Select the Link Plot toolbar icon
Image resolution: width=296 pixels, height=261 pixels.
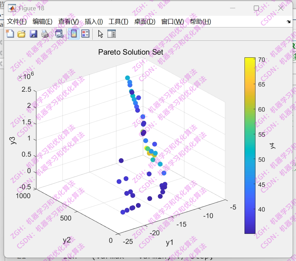pos(59,33)
